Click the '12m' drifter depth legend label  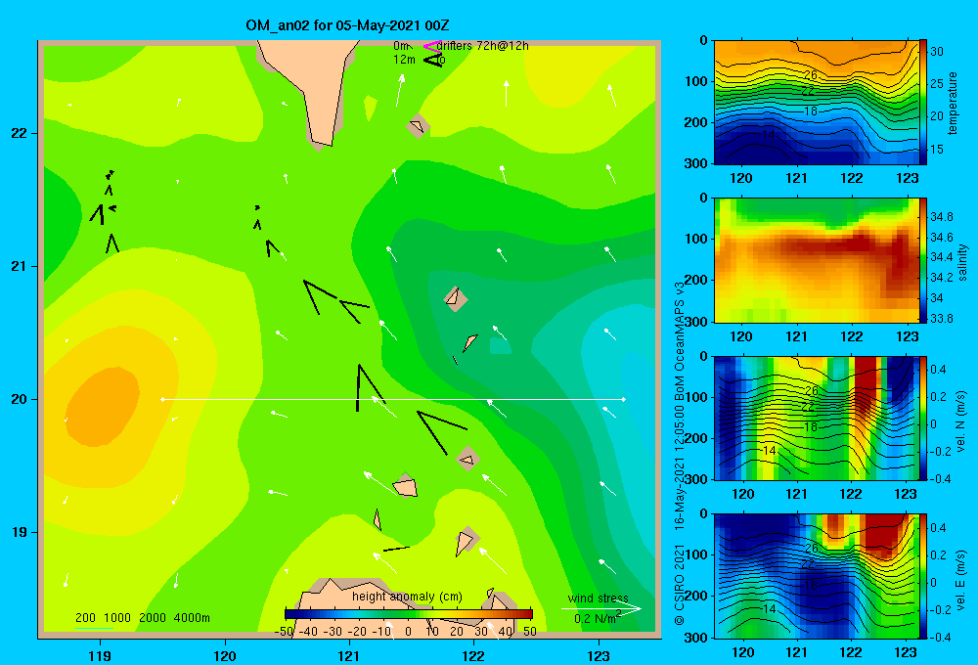(x=404, y=60)
